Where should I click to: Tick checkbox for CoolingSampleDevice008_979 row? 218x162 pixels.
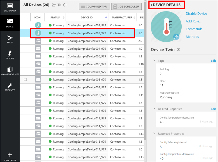[25, 80]
